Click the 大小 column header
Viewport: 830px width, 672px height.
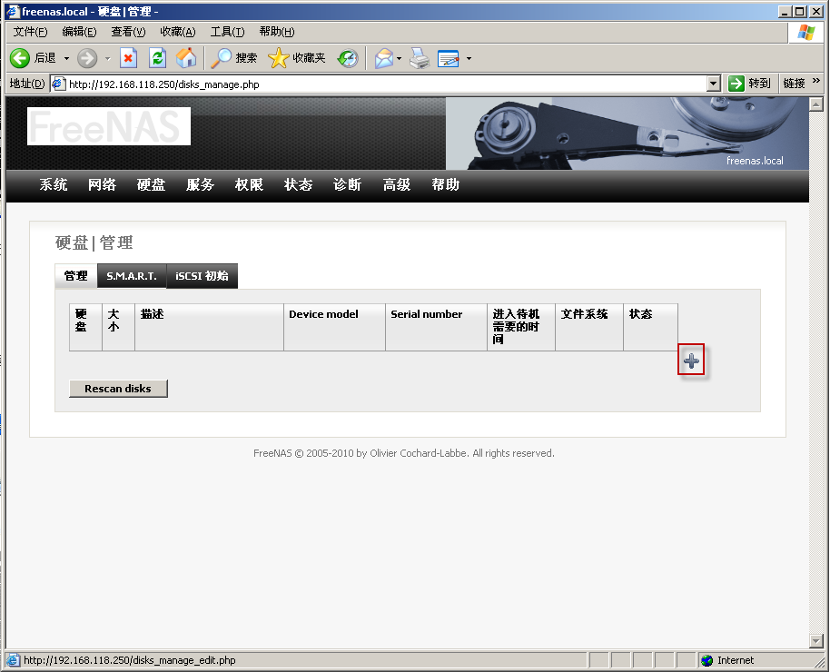pos(119,327)
